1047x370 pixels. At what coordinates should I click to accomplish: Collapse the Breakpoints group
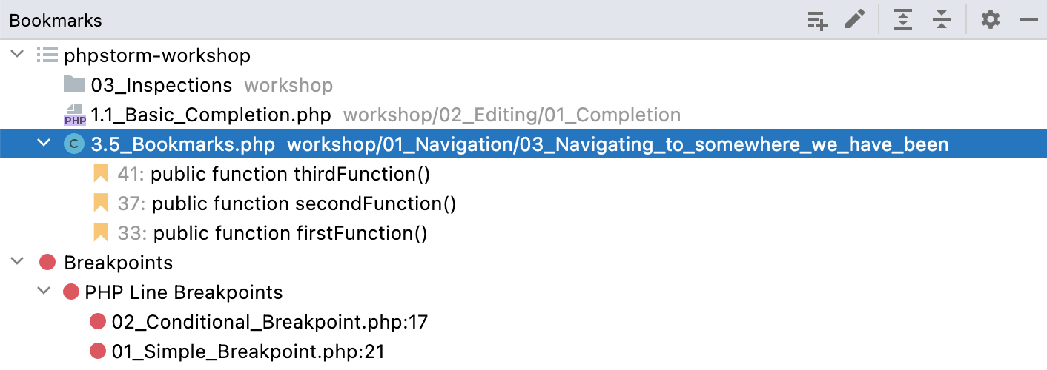click(x=17, y=263)
